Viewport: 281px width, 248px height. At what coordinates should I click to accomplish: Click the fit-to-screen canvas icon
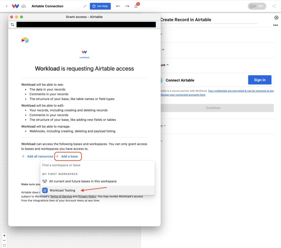tap(4, 245)
